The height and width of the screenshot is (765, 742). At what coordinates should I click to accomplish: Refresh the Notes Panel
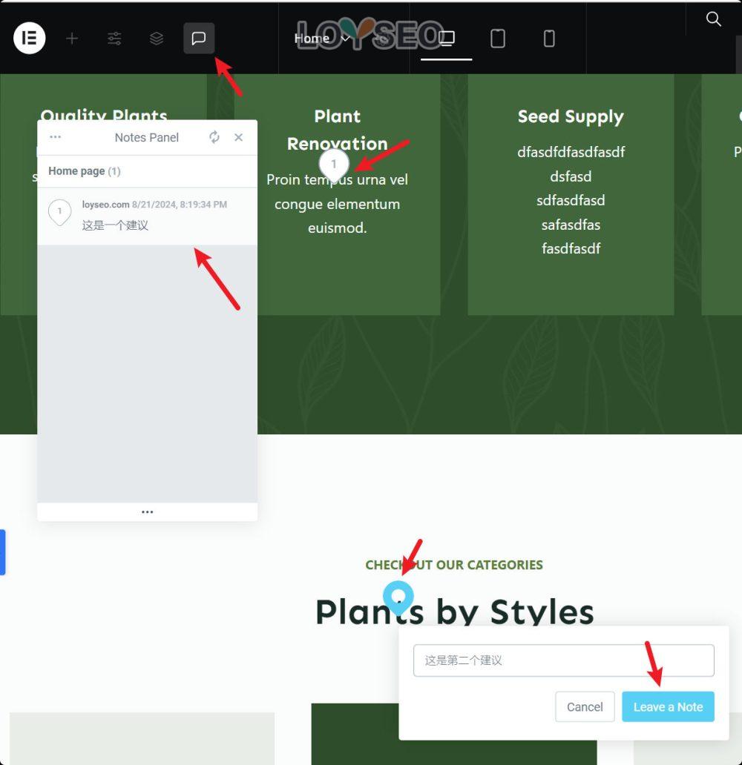(x=214, y=137)
